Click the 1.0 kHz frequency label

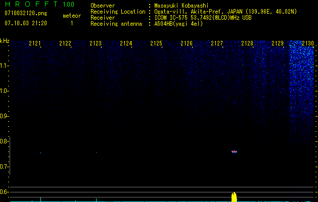[4, 91]
